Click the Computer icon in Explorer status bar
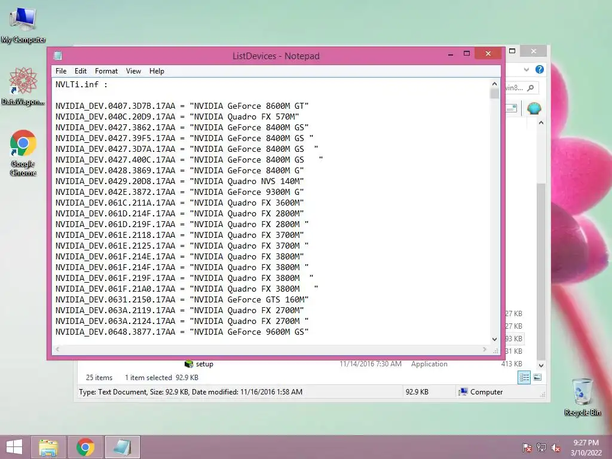This screenshot has width=612, height=459. (463, 392)
